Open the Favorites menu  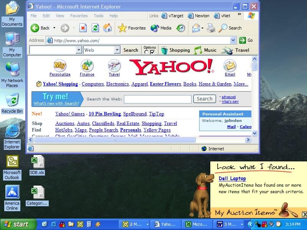79,16
